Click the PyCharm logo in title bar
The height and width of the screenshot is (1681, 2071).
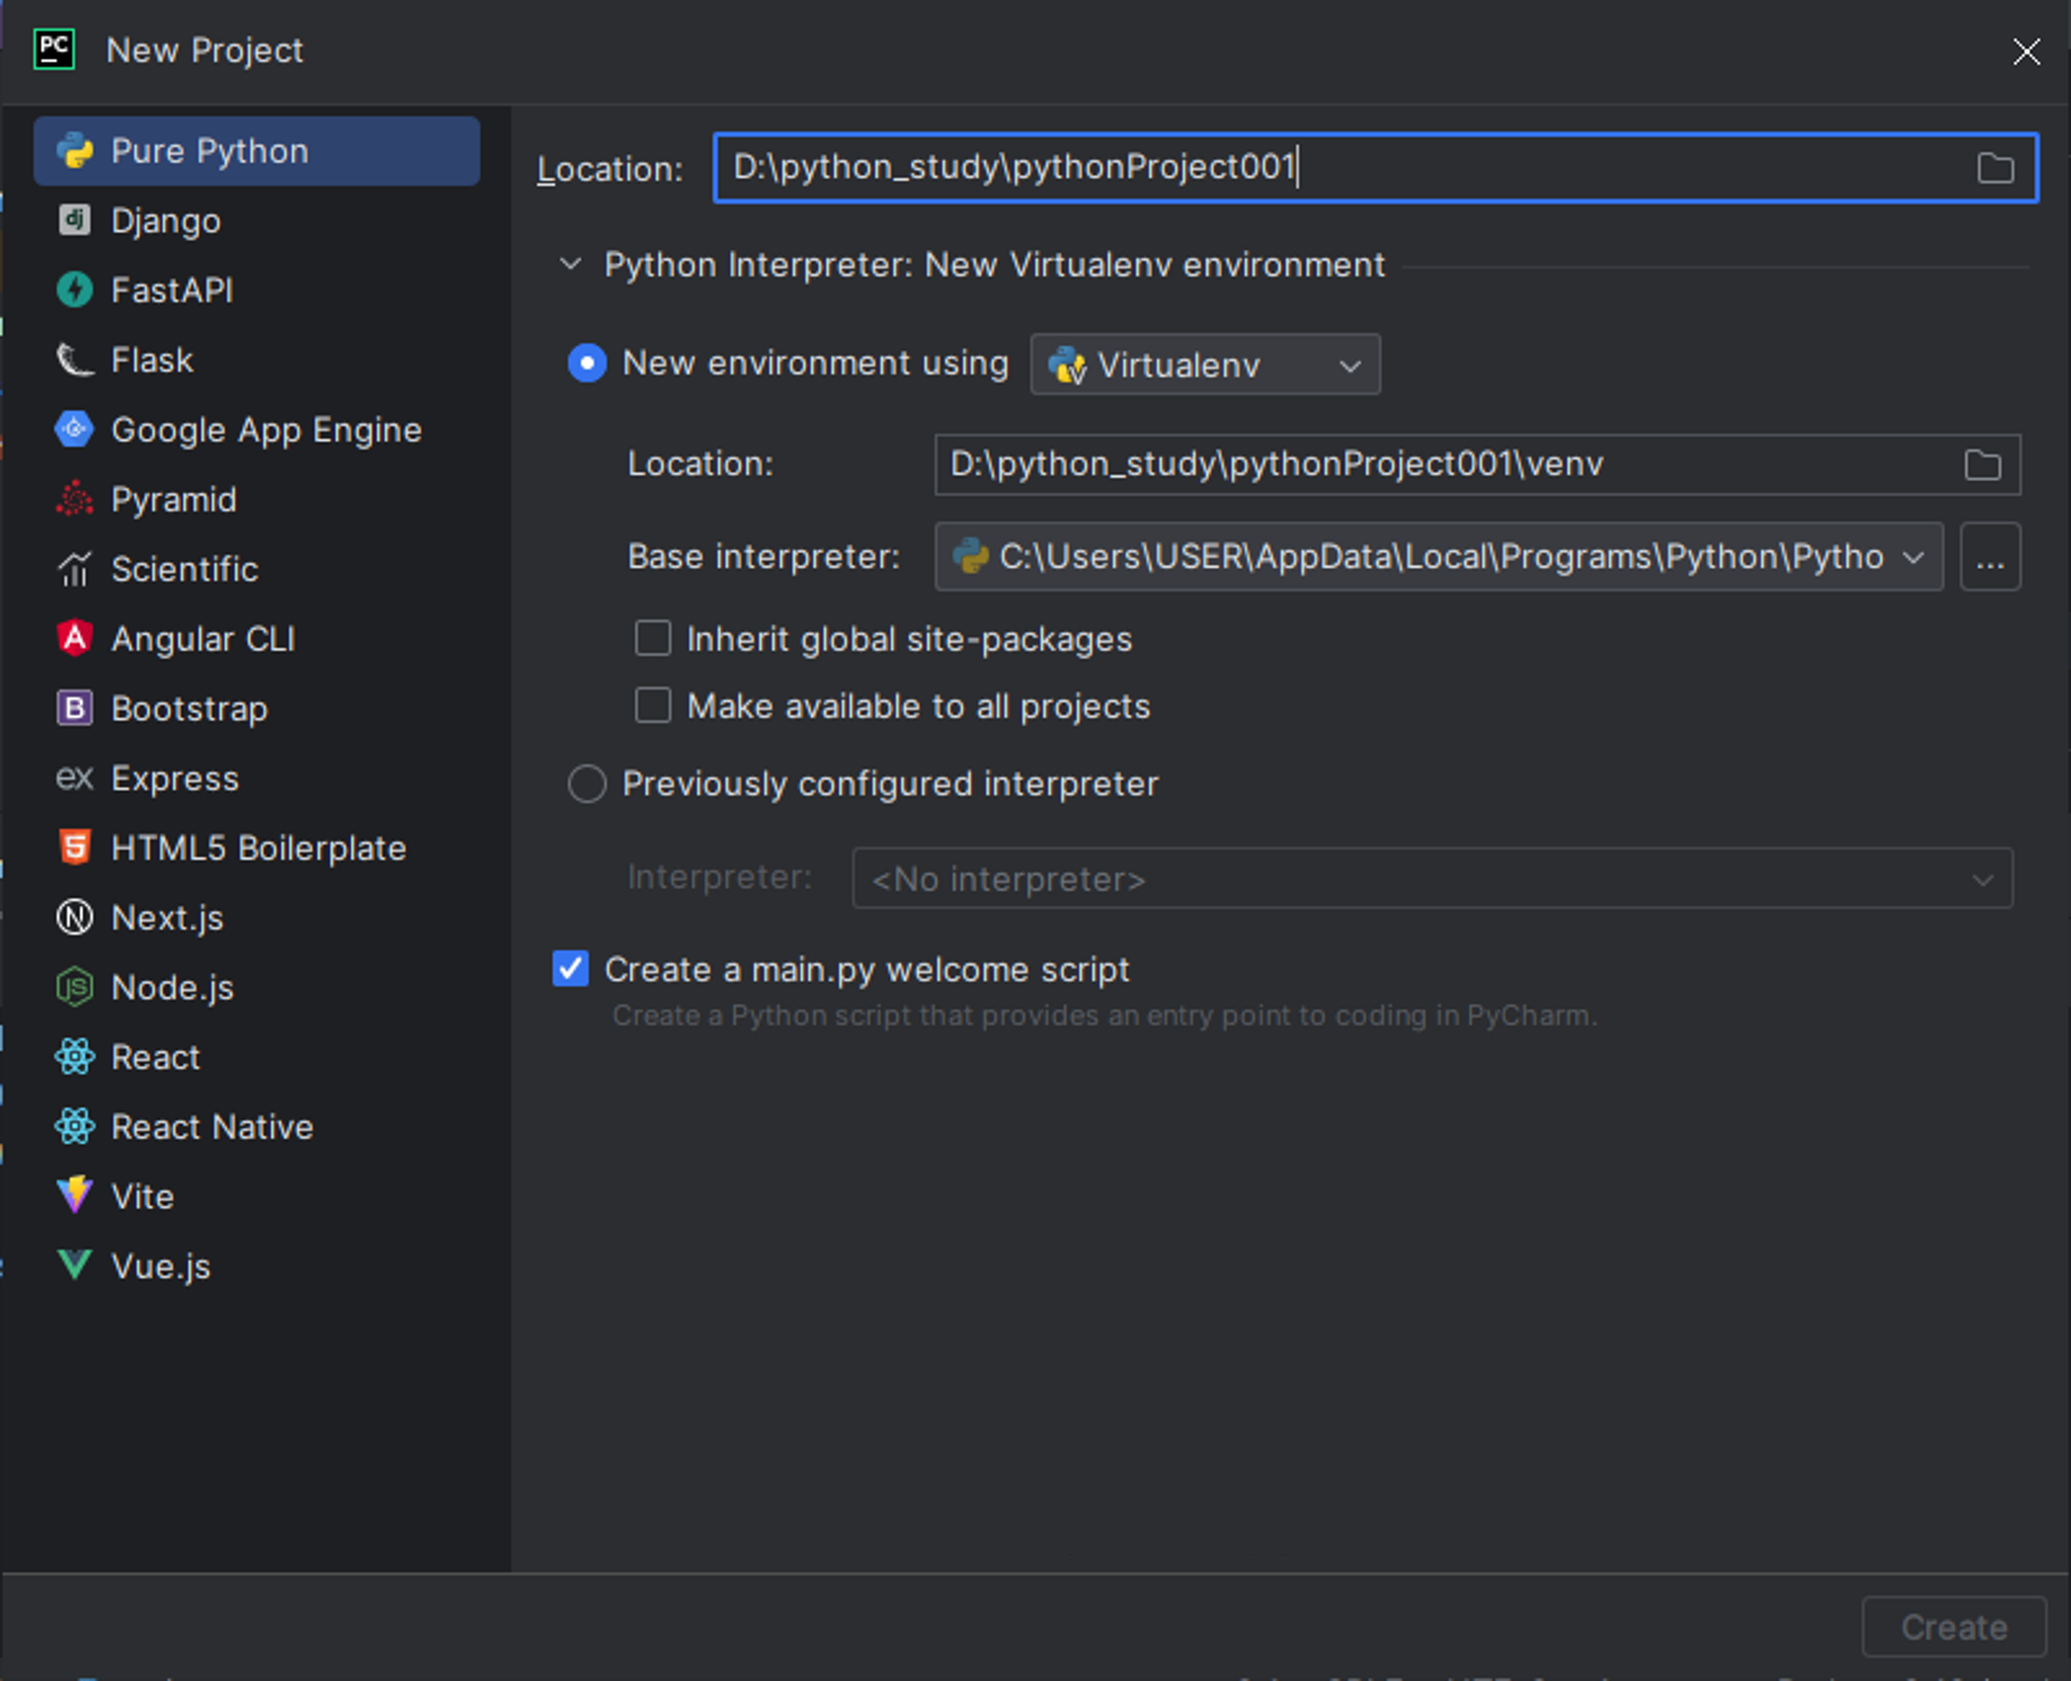(x=54, y=50)
